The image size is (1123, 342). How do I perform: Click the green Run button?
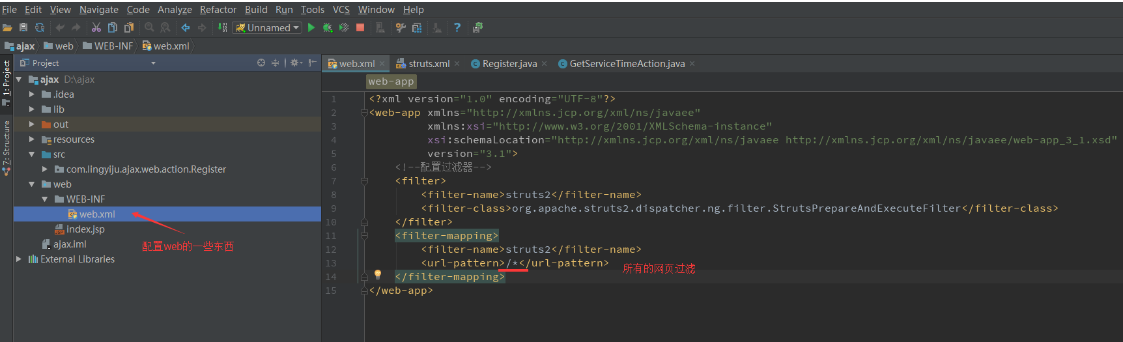[x=311, y=27]
